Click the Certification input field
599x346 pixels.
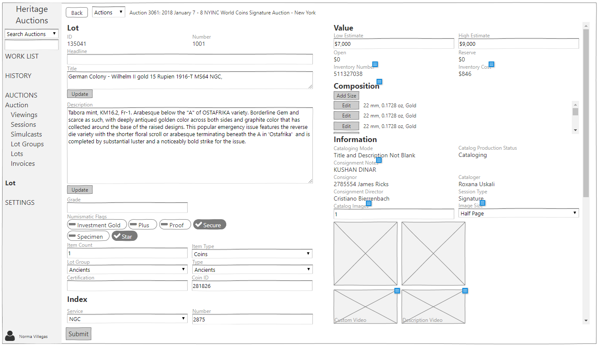[127, 286]
